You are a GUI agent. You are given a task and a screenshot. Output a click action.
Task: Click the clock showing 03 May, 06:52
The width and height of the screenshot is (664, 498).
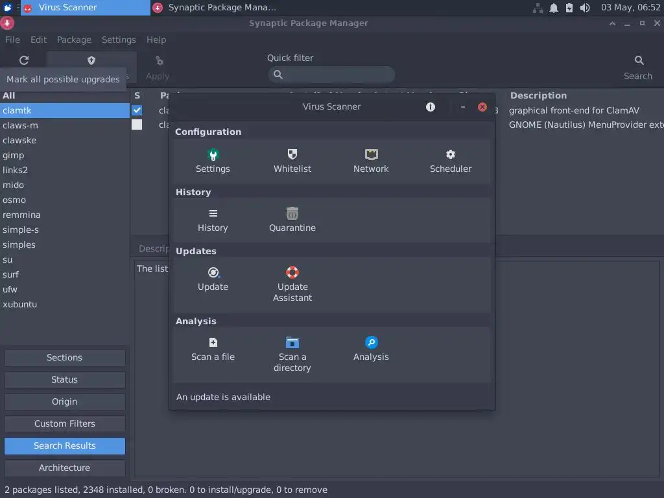coord(630,8)
